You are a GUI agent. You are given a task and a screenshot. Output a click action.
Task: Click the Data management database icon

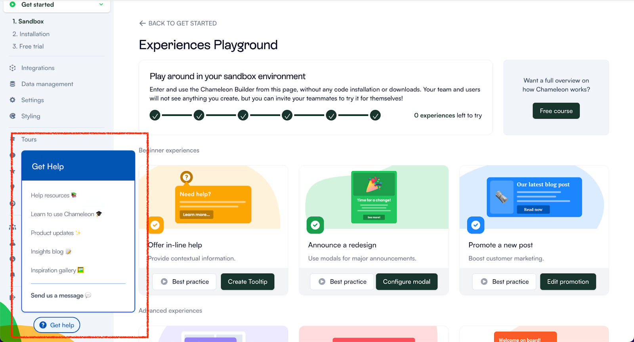point(13,84)
